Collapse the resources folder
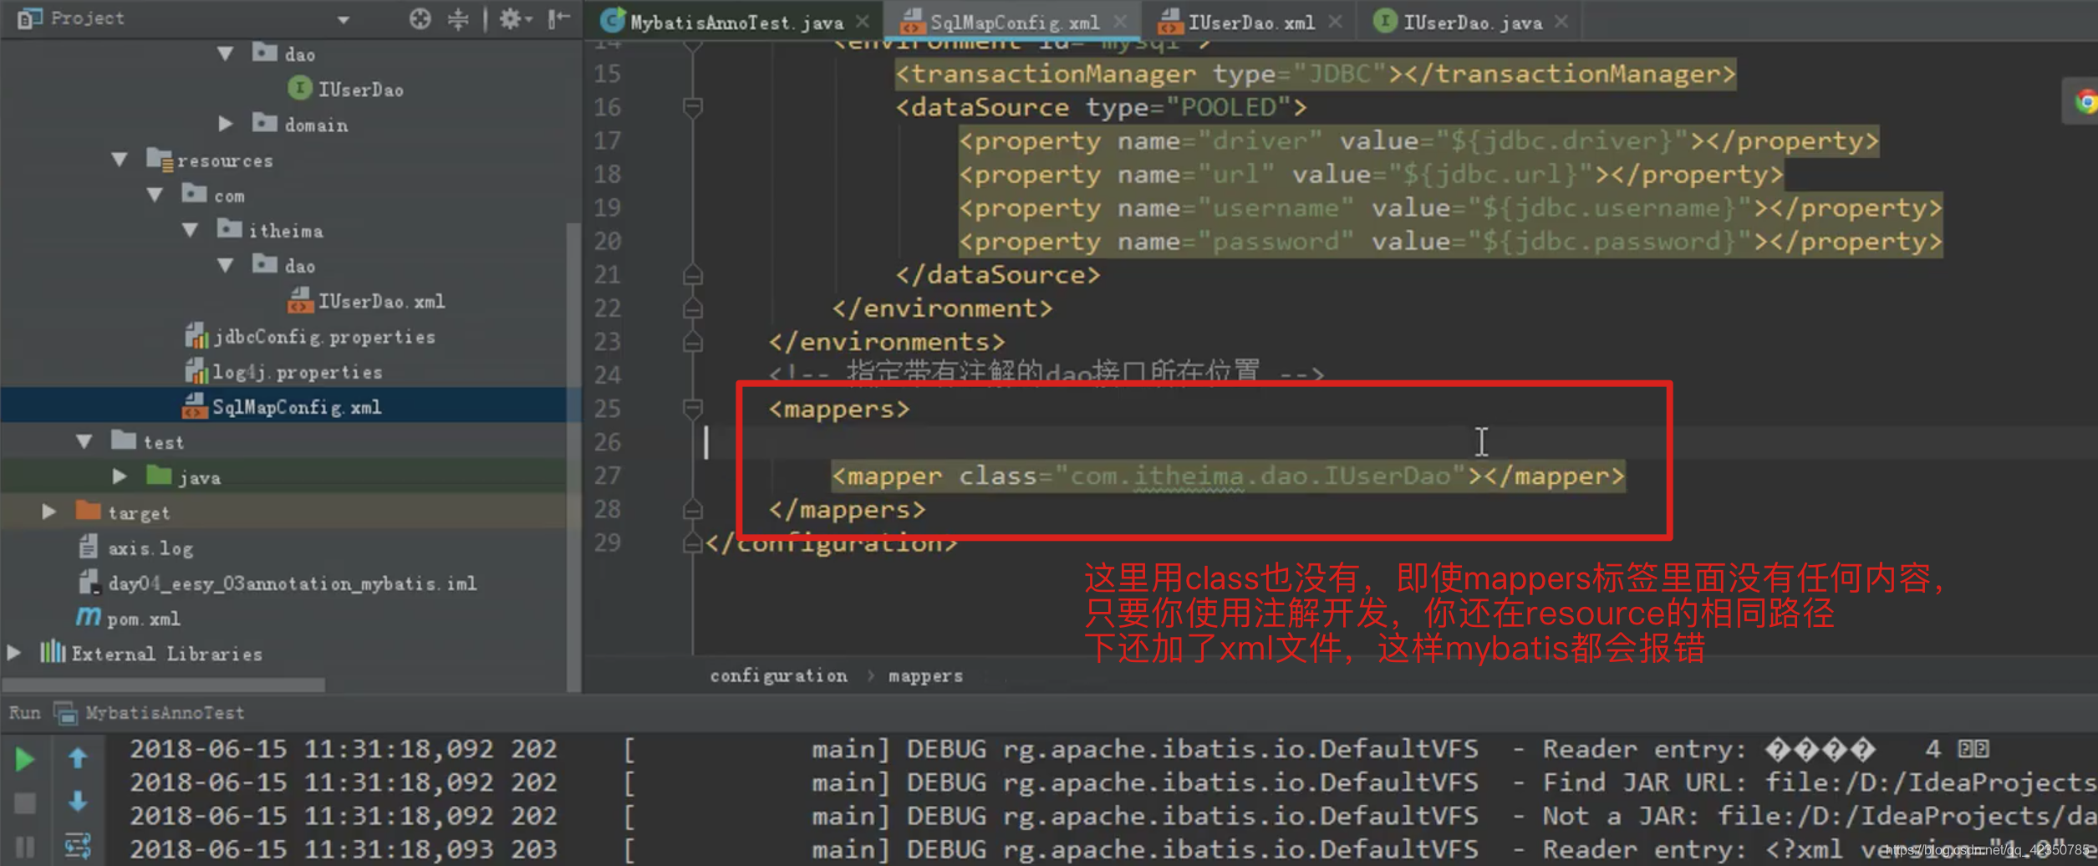The height and width of the screenshot is (866, 2098). pyautogui.click(x=120, y=160)
